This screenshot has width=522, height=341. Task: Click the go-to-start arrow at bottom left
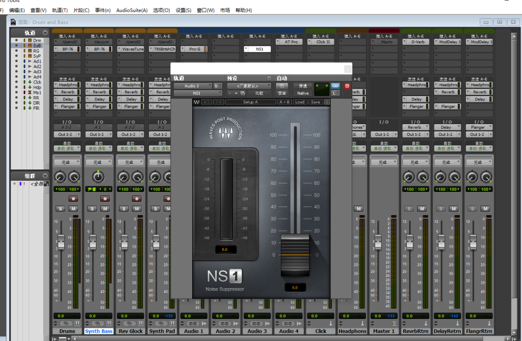[54, 338]
